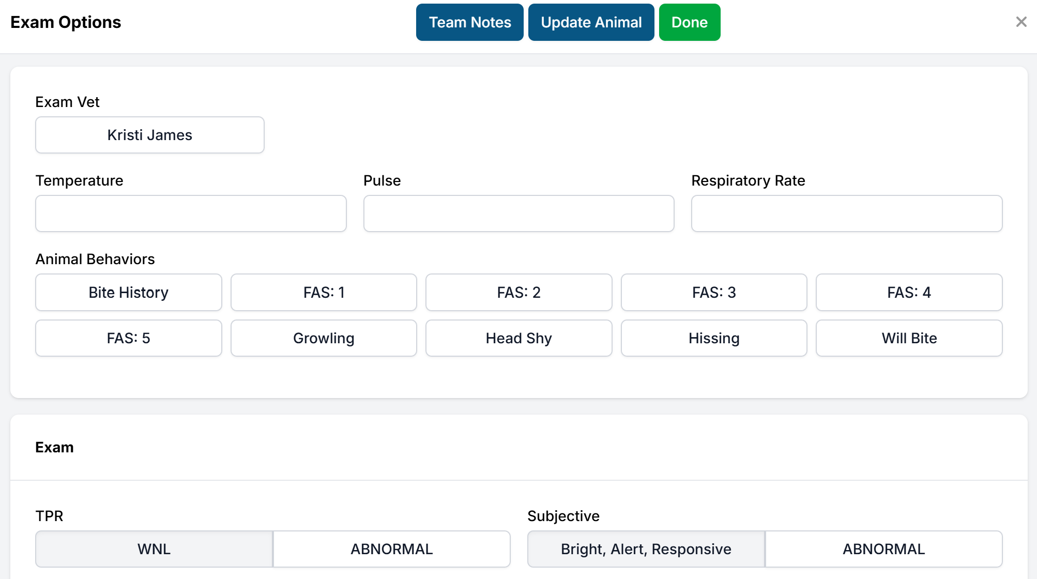The width and height of the screenshot is (1037, 579).
Task: Open the Exam Vet selector Kristi James
Action: [149, 135]
